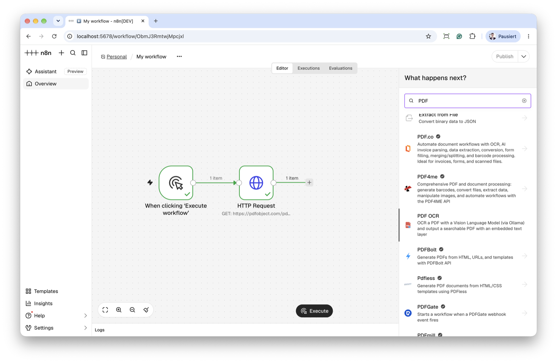Switch to the Editor tab
This screenshot has width=557, height=363.
coord(282,68)
